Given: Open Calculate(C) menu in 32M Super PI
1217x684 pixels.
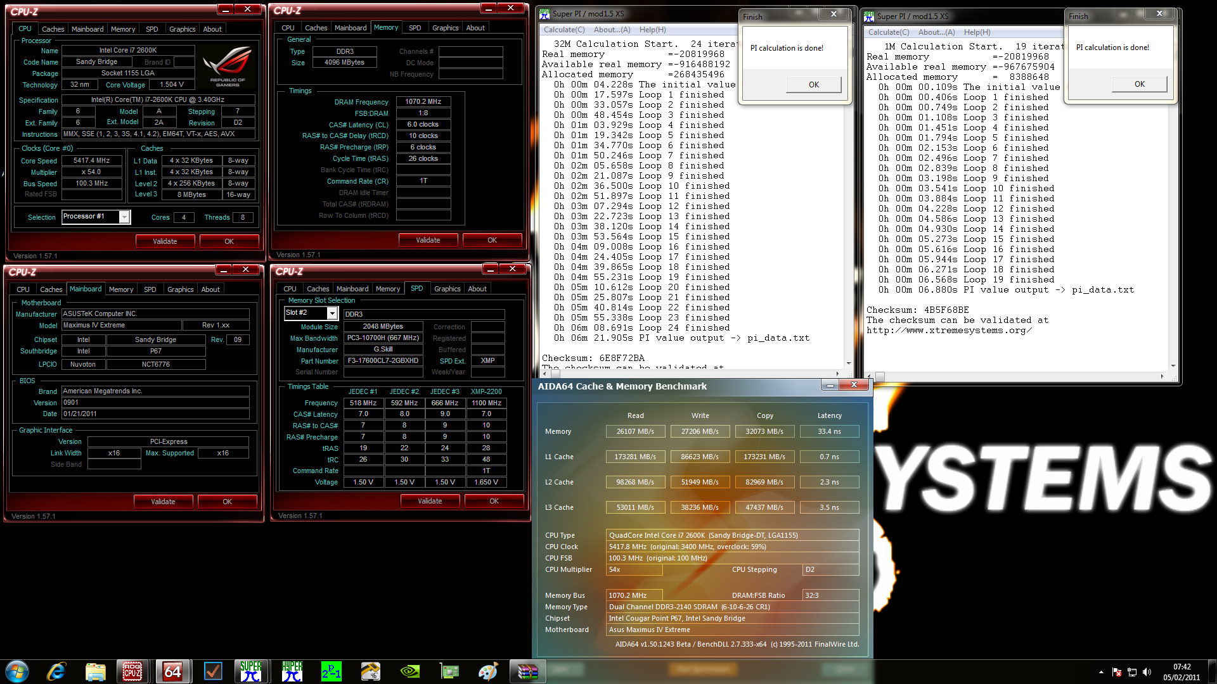Looking at the screenshot, I should (x=564, y=30).
